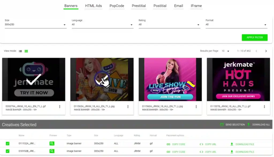Deselect the 010152B_JRK creative checkbox
Screen dimensions: 274x157
(7, 151)
